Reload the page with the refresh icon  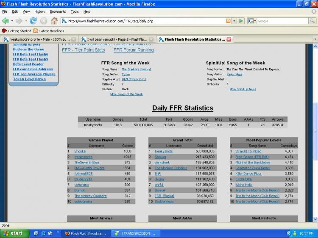(33, 21)
